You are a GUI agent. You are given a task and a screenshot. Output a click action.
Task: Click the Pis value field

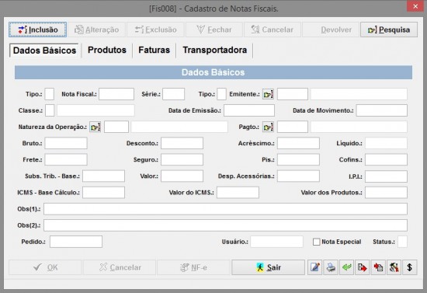coord(298,159)
